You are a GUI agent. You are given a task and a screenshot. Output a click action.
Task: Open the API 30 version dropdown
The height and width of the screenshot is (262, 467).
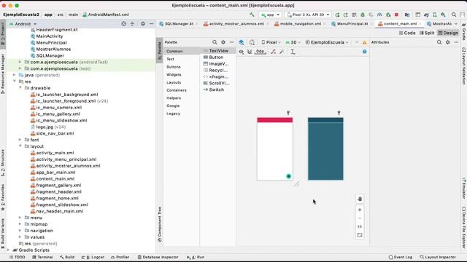(x=293, y=42)
